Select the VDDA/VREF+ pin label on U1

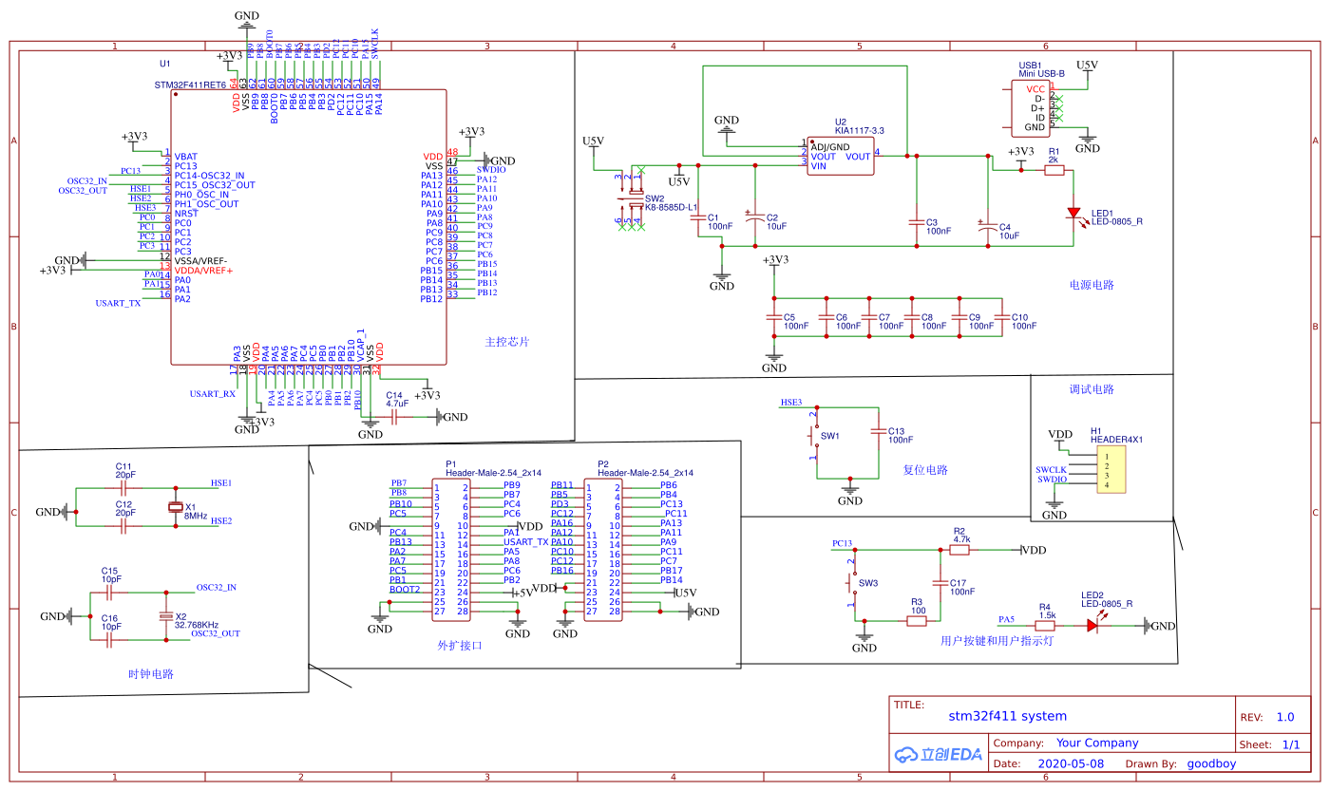pyautogui.click(x=202, y=271)
